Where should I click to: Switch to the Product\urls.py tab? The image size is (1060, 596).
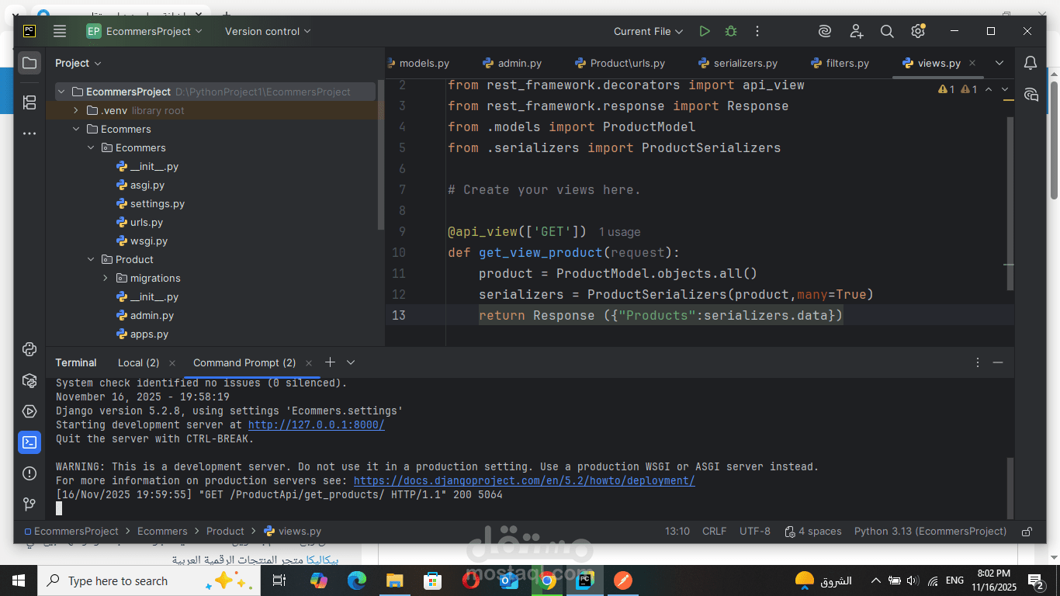pos(620,63)
